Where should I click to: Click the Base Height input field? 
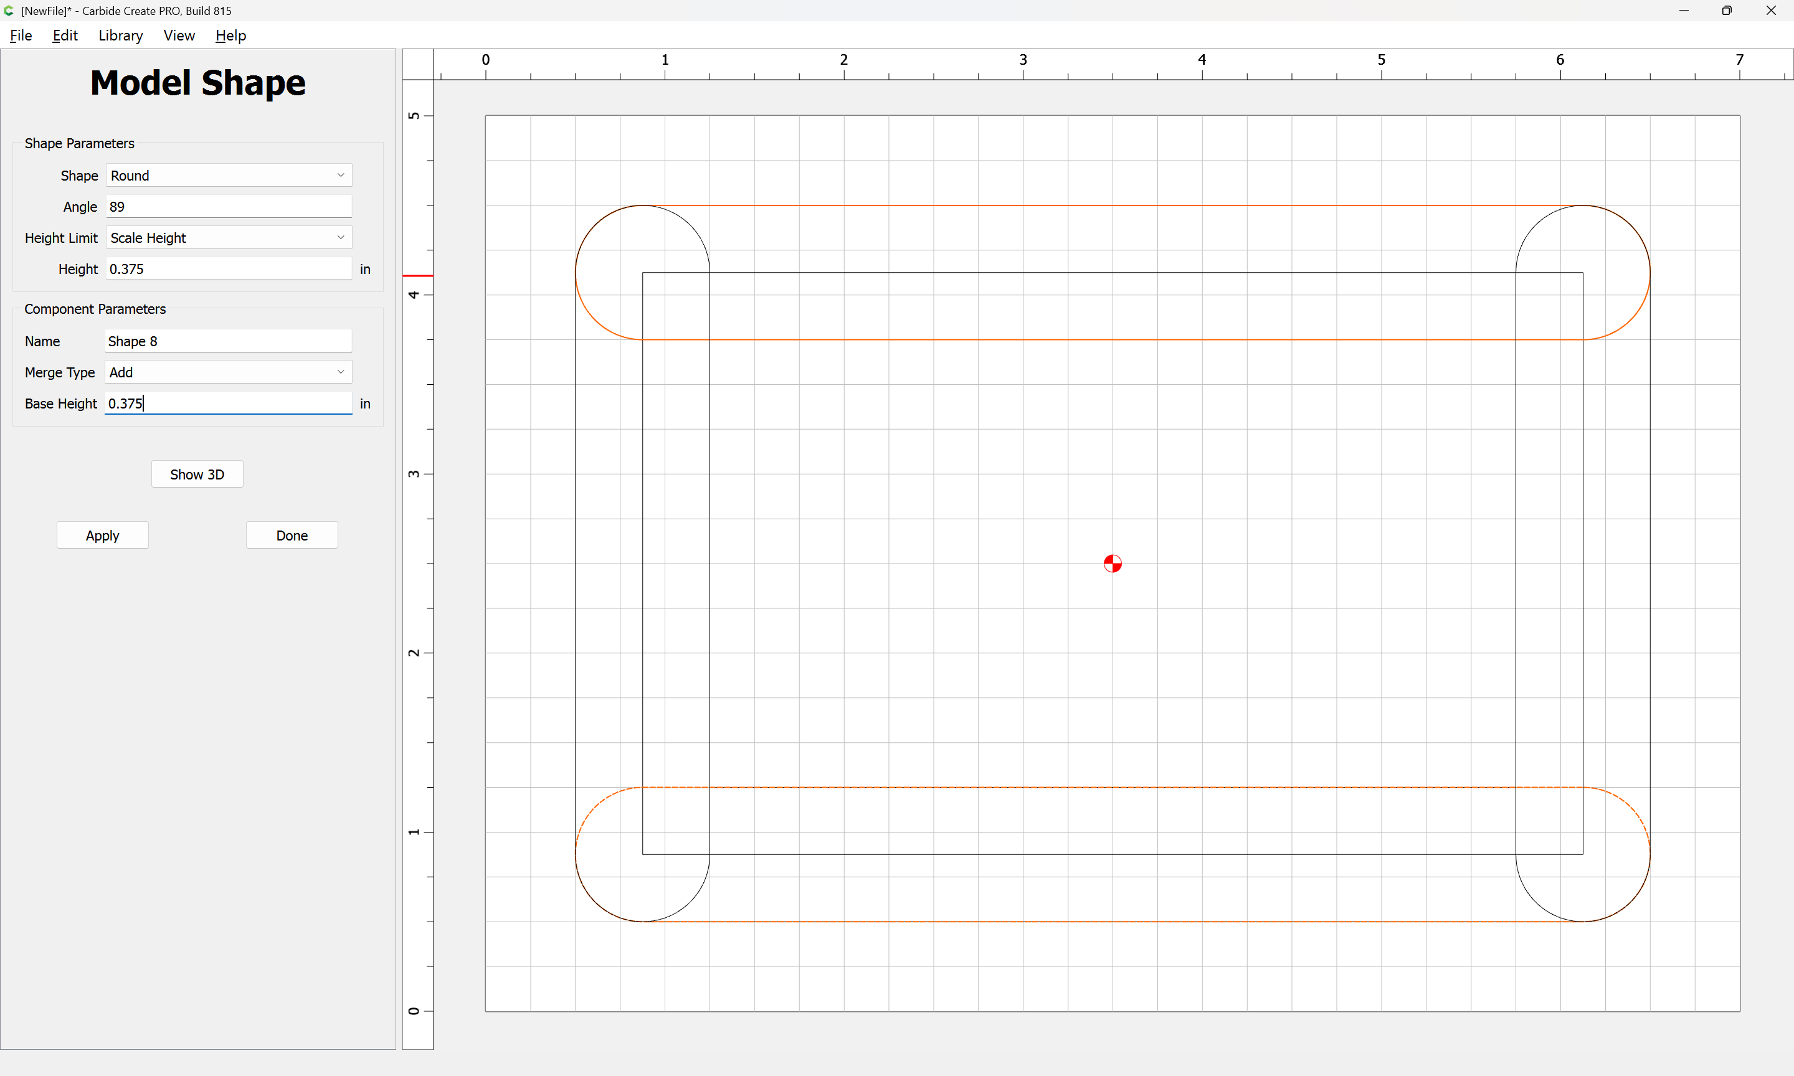click(229, 403)
